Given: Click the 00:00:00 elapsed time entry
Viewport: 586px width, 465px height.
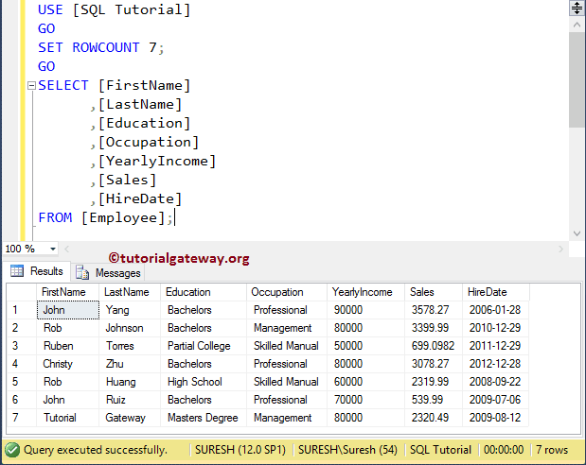Looking at the screenshot, I should click(504, 450).
